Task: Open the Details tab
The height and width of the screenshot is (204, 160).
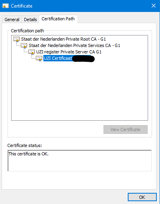Action: 30,20
